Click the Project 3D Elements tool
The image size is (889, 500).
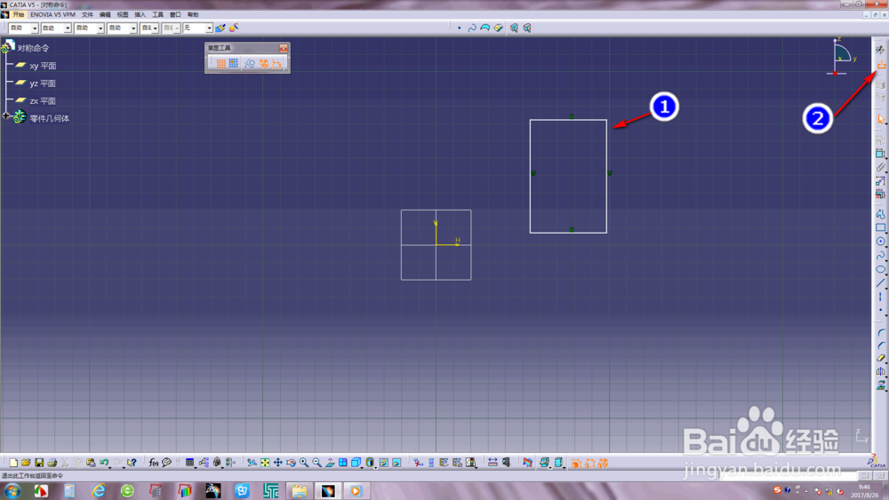880,385
